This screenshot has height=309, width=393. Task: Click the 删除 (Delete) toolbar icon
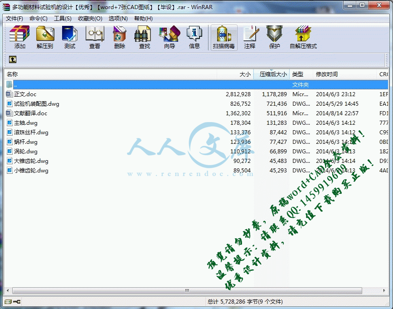120,37
